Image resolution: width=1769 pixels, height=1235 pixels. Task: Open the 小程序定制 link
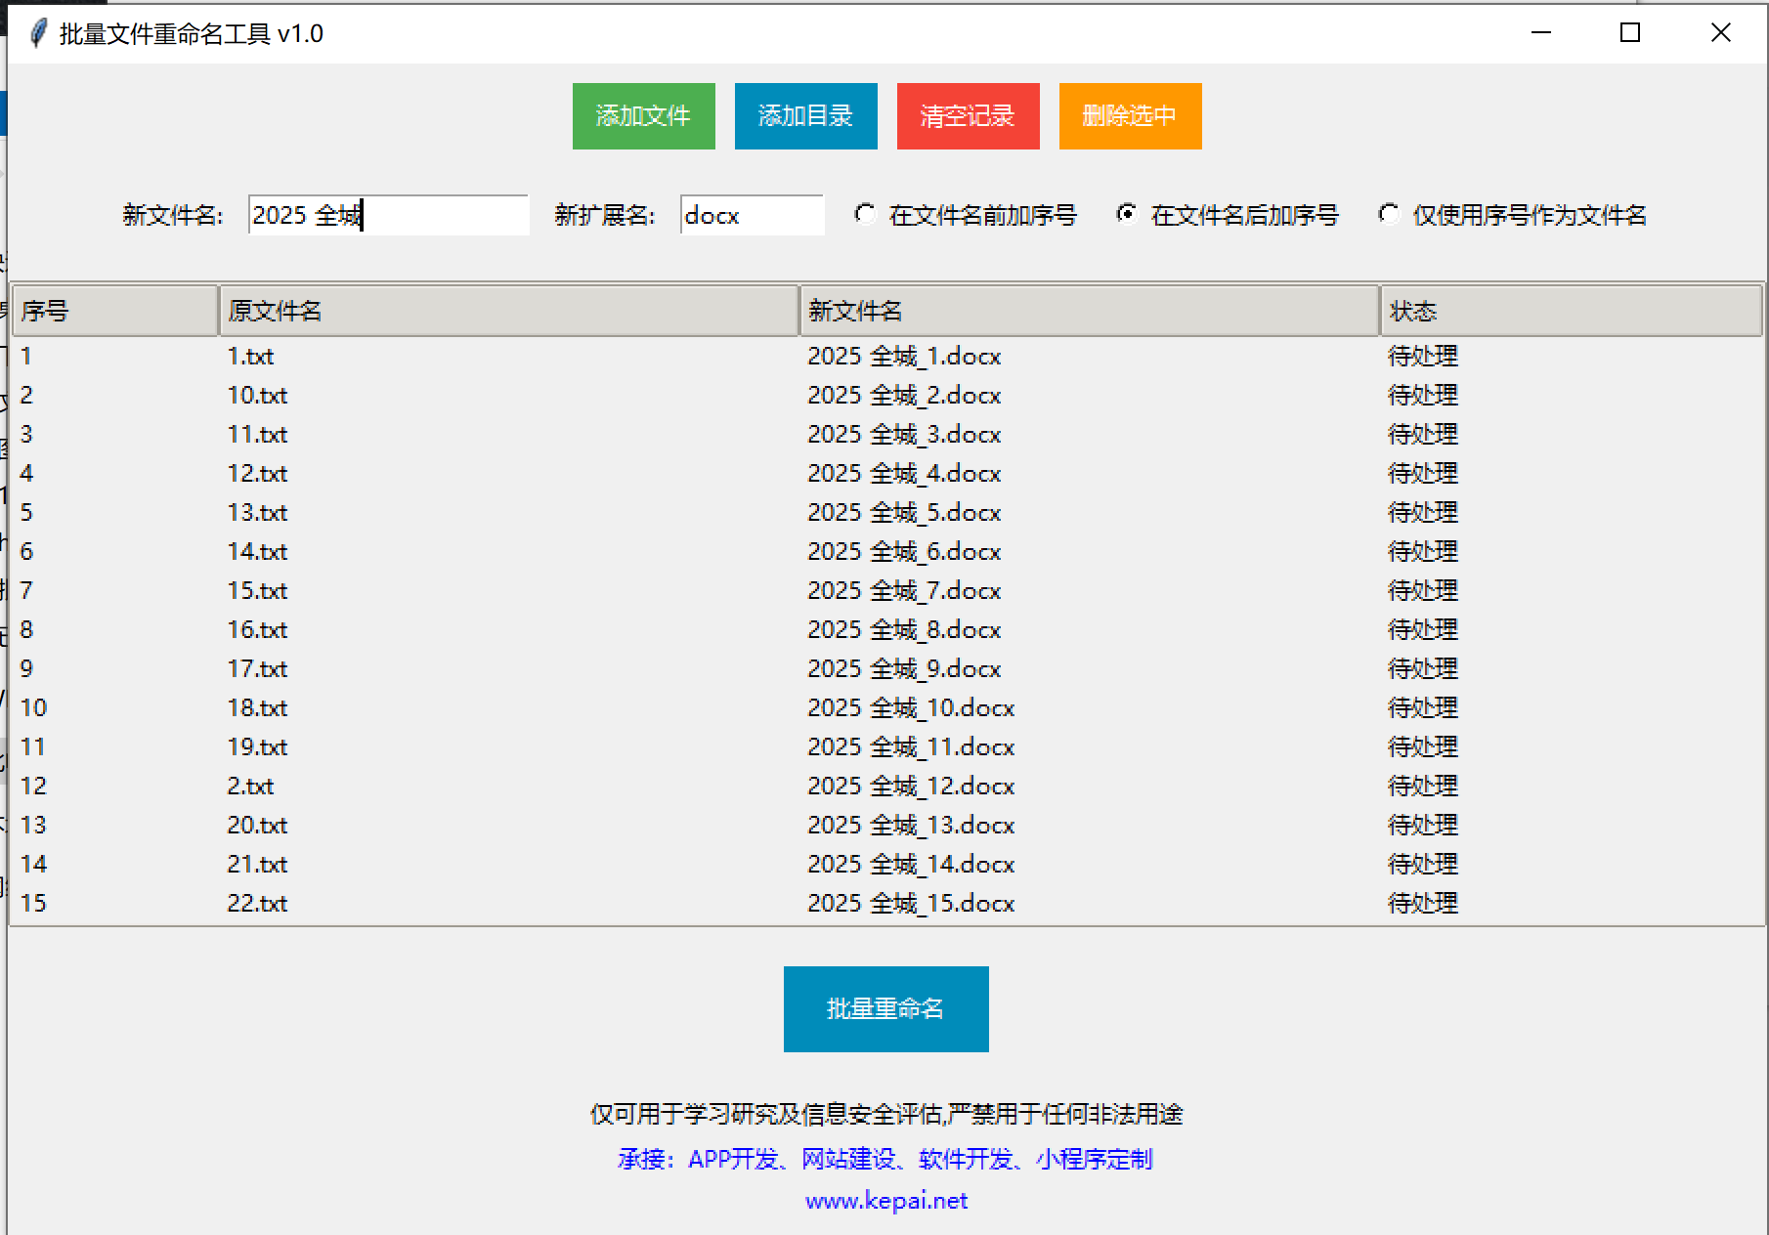coord(1094,1160)
